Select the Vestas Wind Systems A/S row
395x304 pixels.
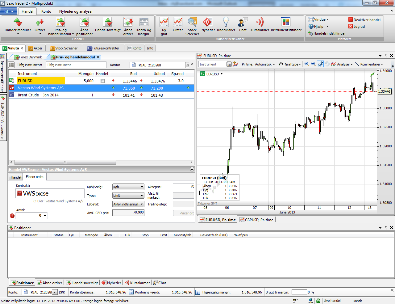101,88
